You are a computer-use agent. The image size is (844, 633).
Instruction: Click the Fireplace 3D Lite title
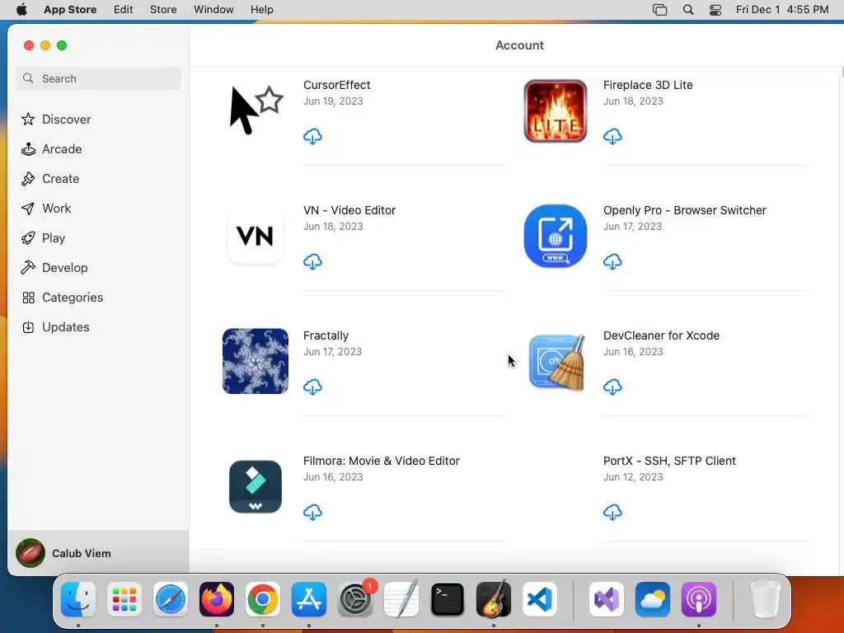(x=648, y=85)
